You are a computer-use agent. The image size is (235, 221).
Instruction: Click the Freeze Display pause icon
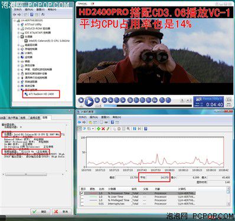(x=135, y=128)
